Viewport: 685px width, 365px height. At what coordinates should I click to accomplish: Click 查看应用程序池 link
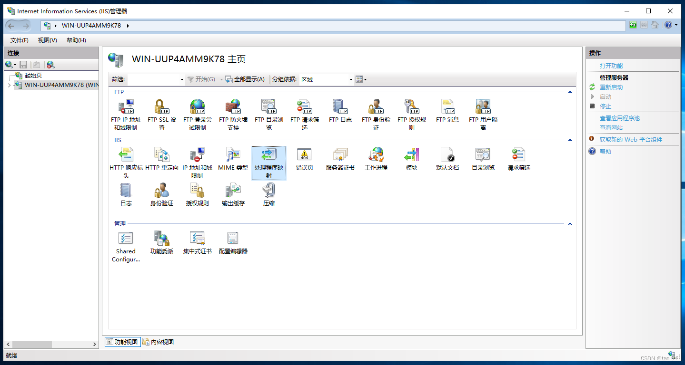(620, 118)
